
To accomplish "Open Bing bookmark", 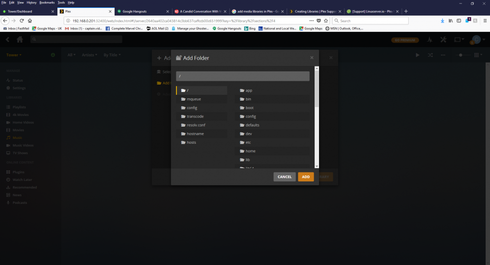I will (250, 28).
